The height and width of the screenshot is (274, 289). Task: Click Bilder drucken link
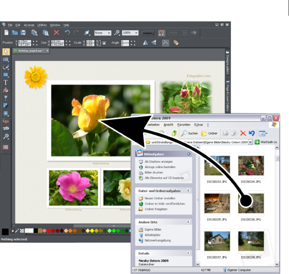tap(154, 172)
